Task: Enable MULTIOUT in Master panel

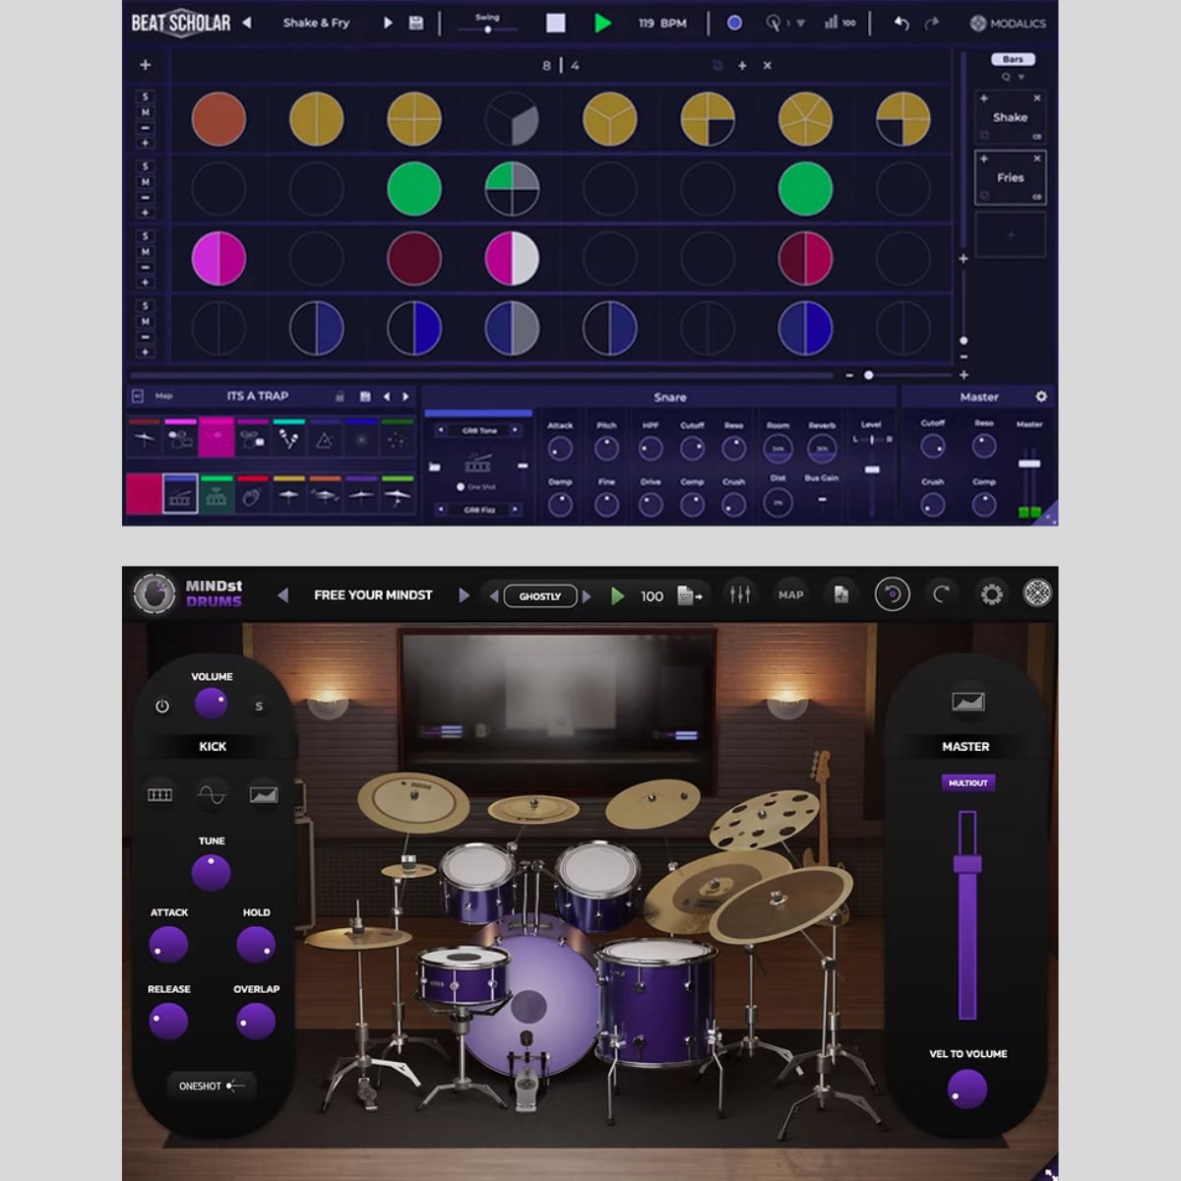Action: click(x=967, y=782)
